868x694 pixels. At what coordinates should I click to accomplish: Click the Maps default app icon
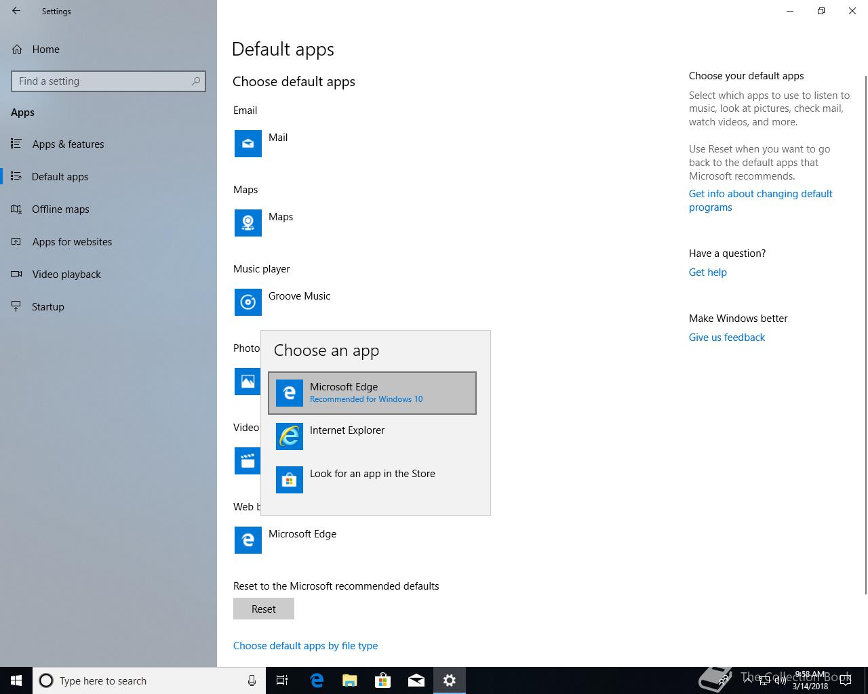[x=248, y=223]
